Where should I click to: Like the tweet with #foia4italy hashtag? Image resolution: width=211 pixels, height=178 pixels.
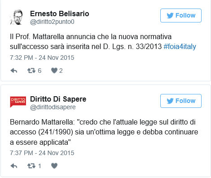tap(54, 71)
